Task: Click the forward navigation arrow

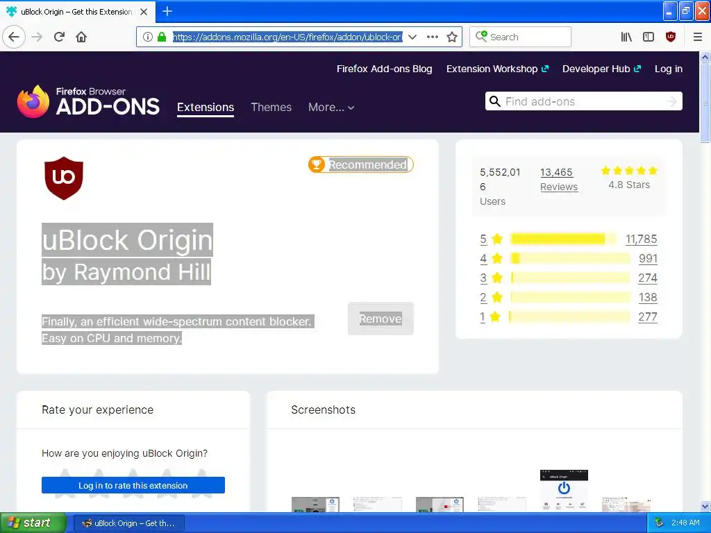Action: (x=37, y=37)
